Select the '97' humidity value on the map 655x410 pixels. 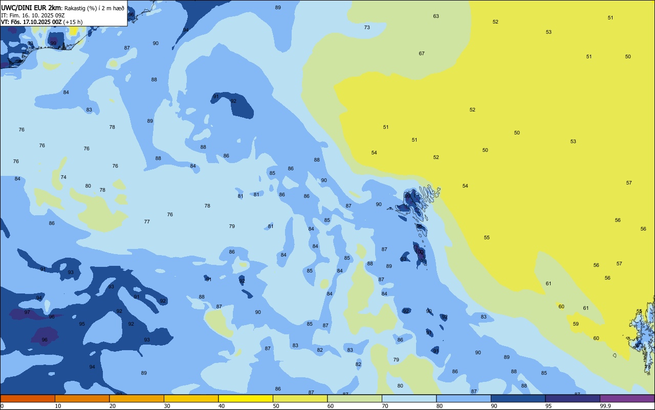pos(27,312)
